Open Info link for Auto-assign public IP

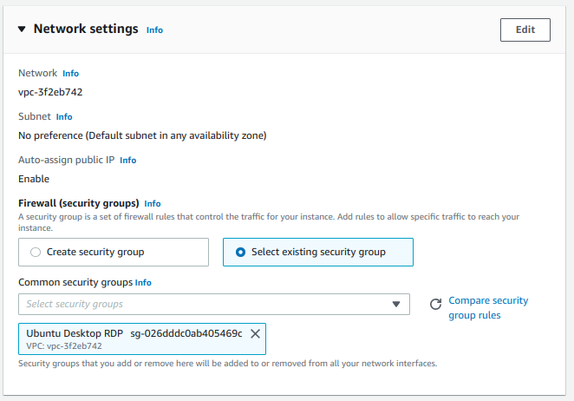(x=127, y=161)
